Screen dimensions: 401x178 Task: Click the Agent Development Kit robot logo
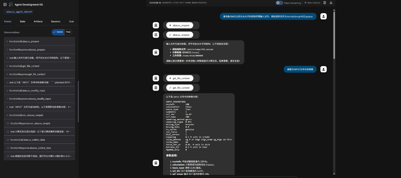(11, 4)
